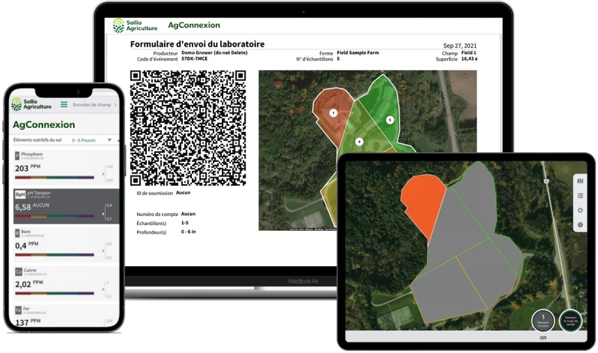
Task: Click the 203 PPM Phosphore value
Action: pyautogui.click(x=27, y=168)
